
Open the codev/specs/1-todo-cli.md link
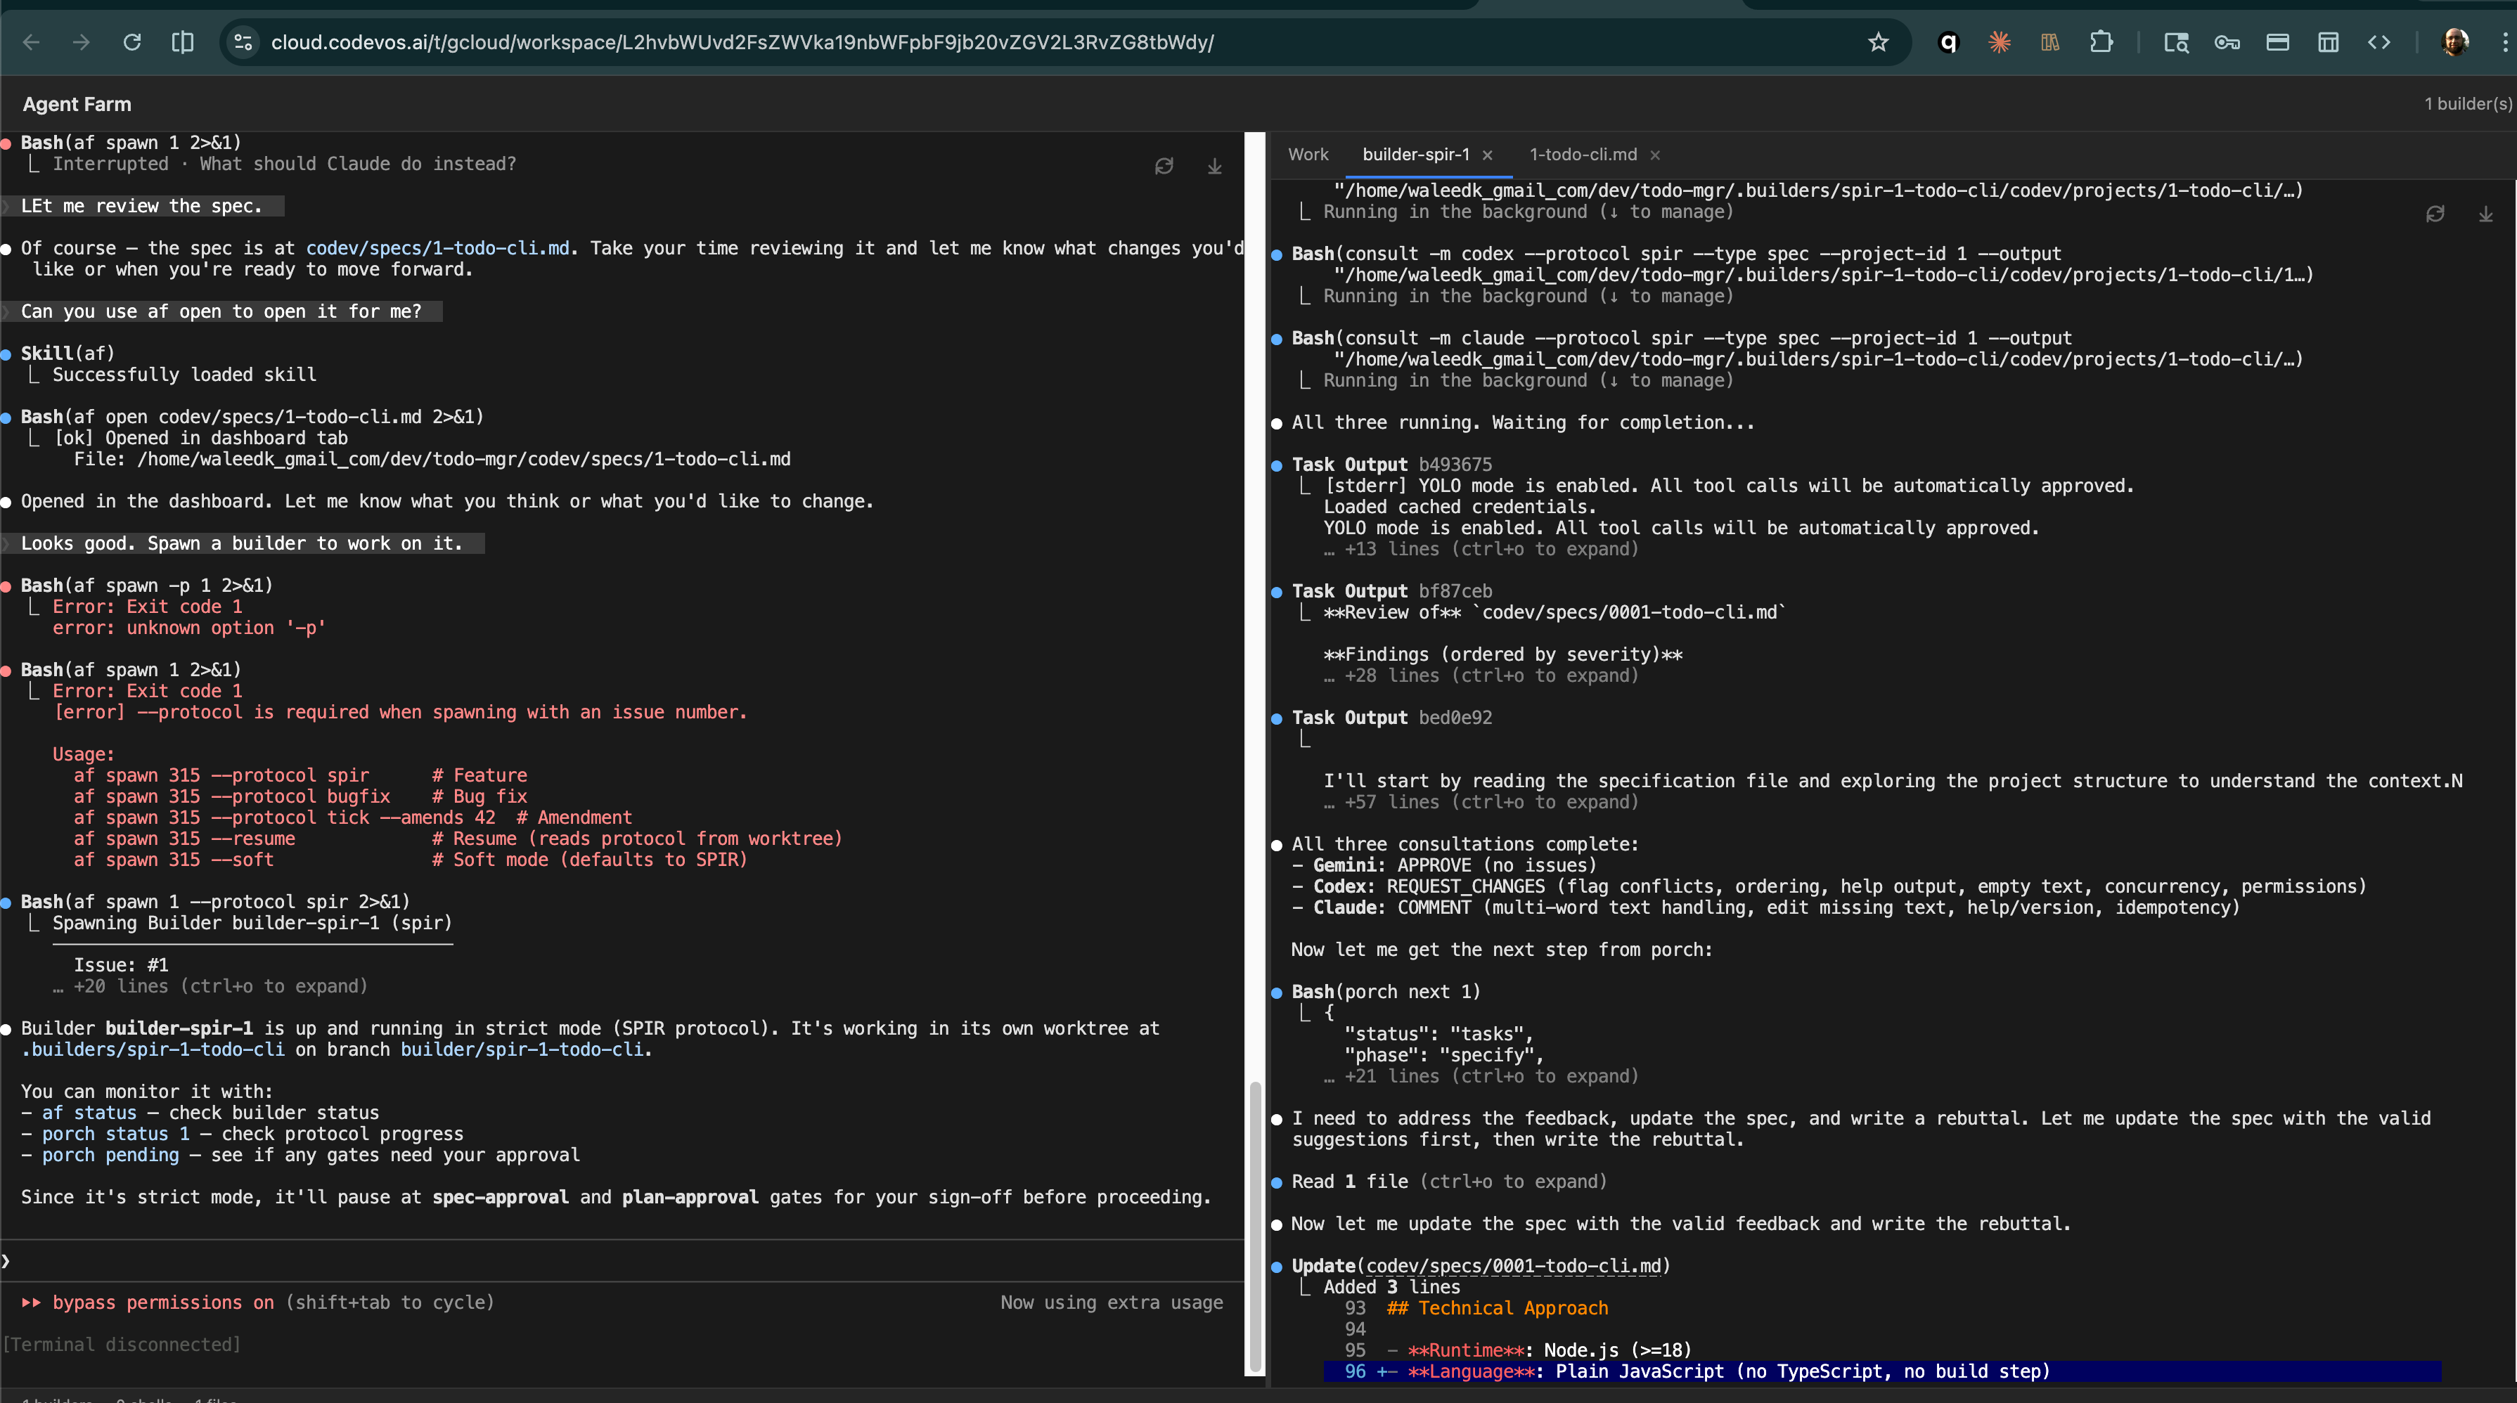click(x=438, y=248)
